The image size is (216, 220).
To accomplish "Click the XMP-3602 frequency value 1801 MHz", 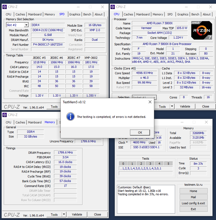I will coord(91,62).
